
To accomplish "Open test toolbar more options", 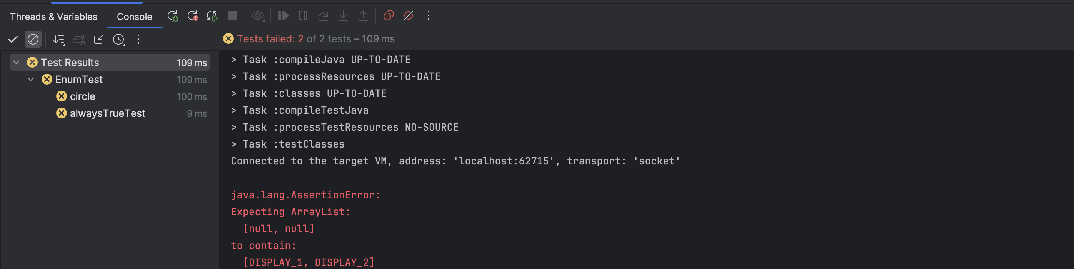I will pyautogui.click(x=138, y=40).
